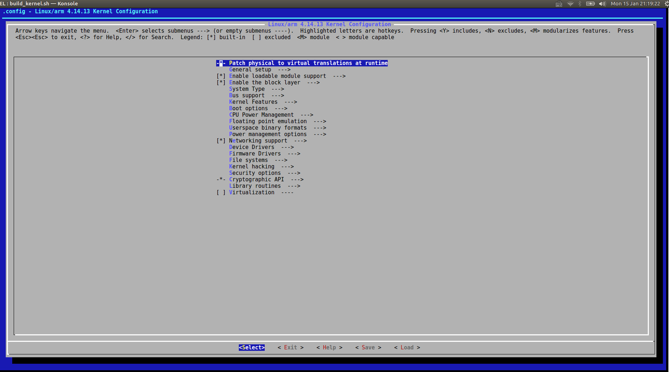Expand the CPU Power Management submenu
This screenshot has height=372, width=669.
pos(271,115)
